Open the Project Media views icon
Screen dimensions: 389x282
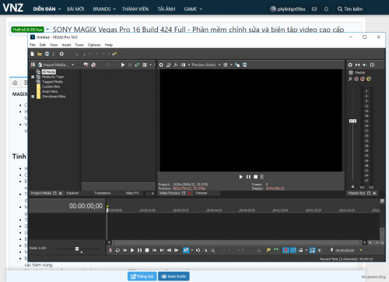(145, 65)
